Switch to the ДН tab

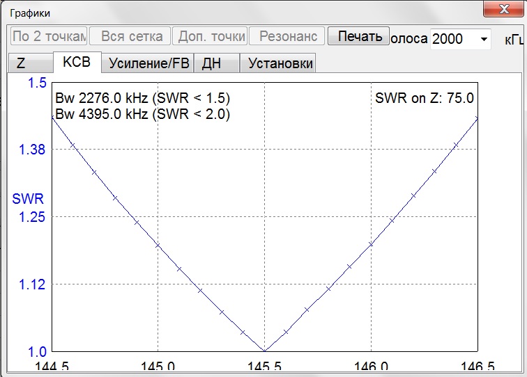211,63
